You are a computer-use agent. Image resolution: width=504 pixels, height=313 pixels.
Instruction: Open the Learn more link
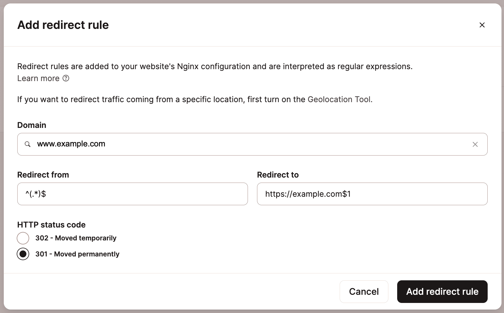pos(38,78)
